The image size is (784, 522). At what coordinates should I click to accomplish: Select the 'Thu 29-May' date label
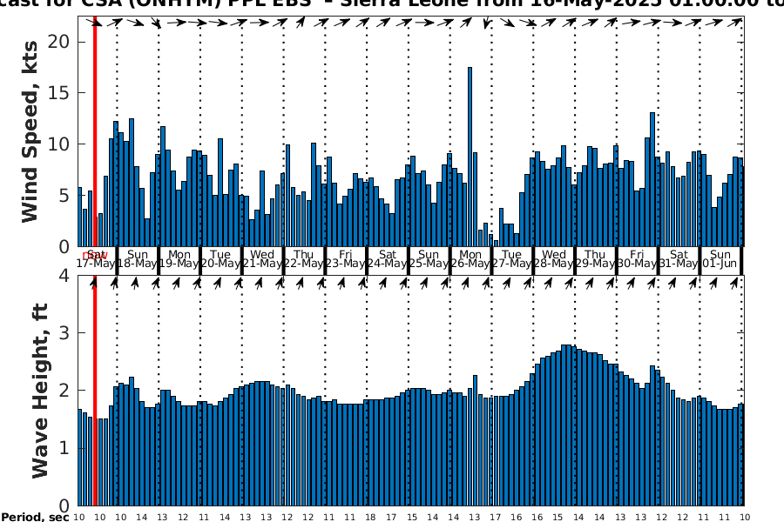pos(595,258)
